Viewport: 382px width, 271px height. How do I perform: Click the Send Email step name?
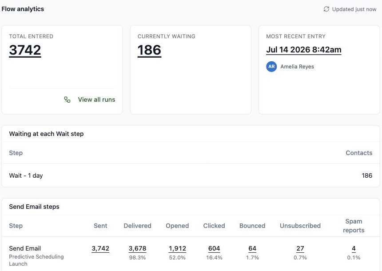25,248
